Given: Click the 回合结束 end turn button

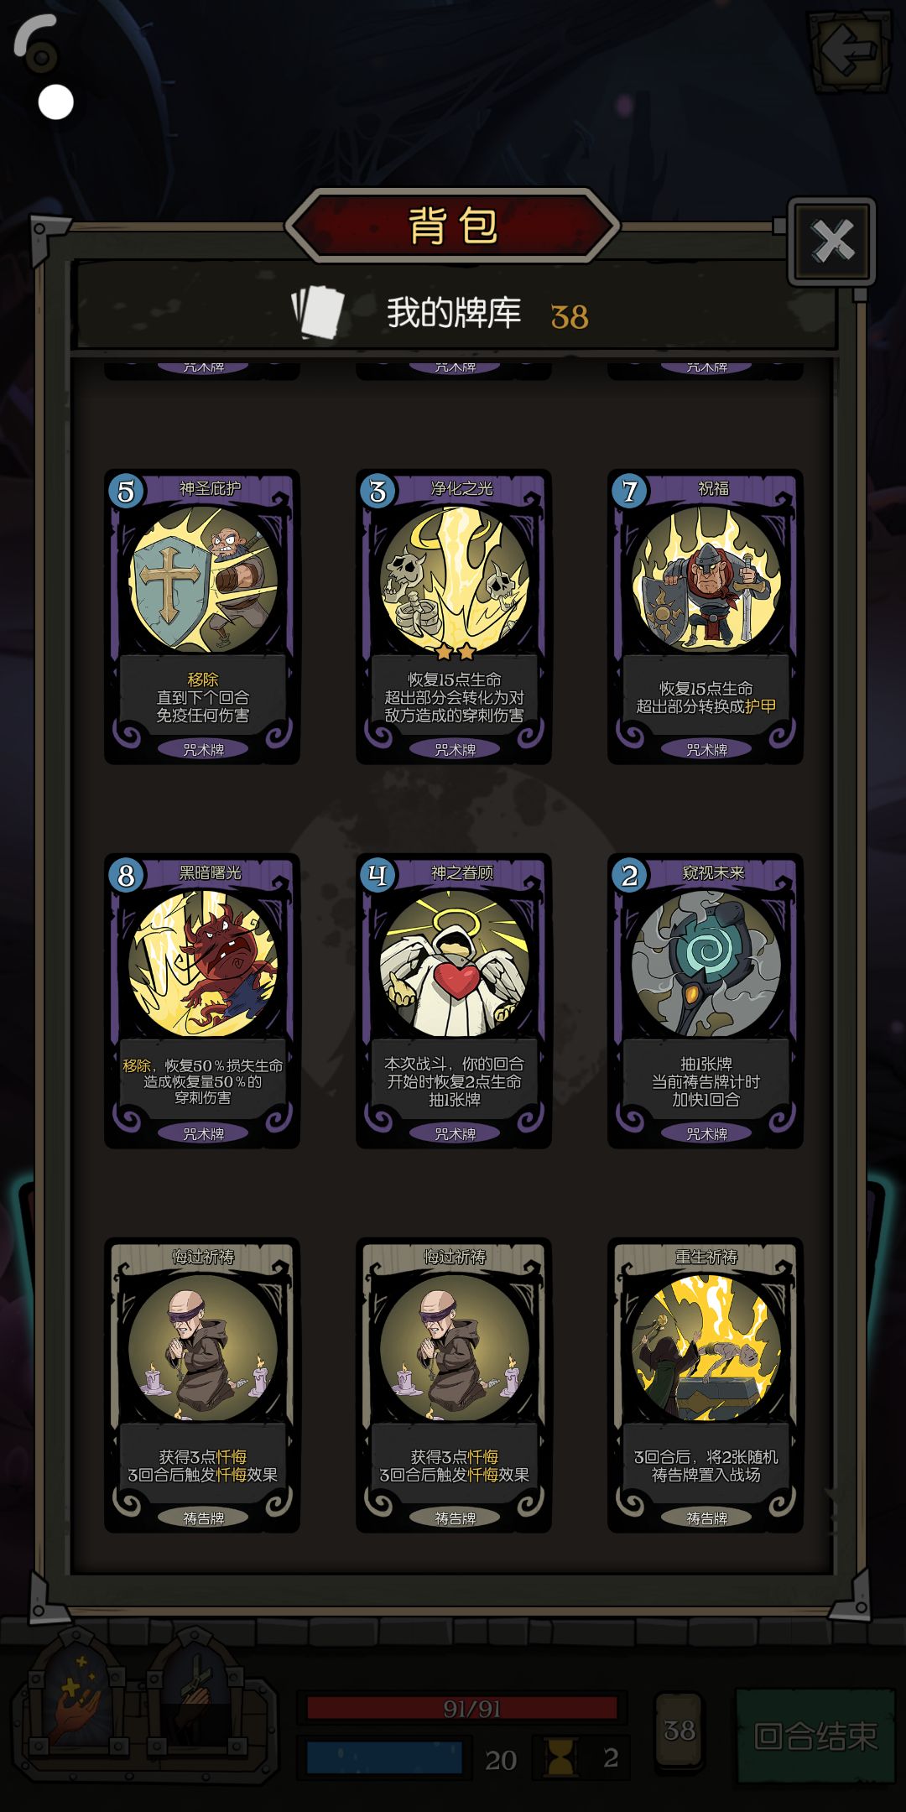Looking at the screenshot, I should click(x=815, y=1736).
